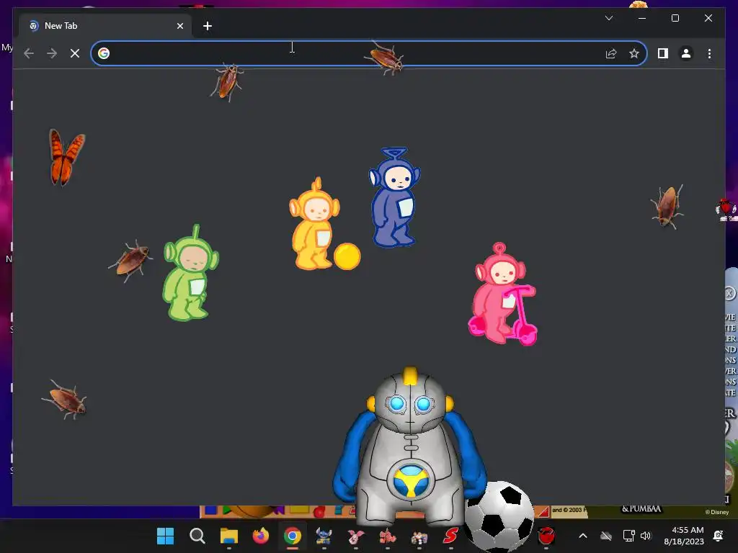Maximize the Chrome window
This screenshot has width=738, height=553.
675,18
